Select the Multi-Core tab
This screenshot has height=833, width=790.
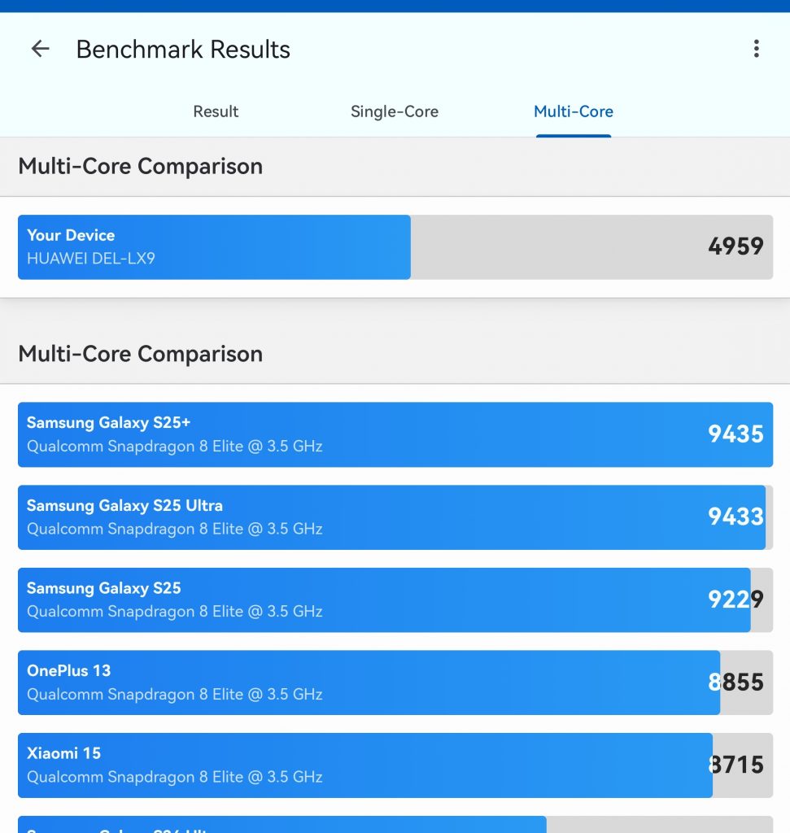point(574,111)
